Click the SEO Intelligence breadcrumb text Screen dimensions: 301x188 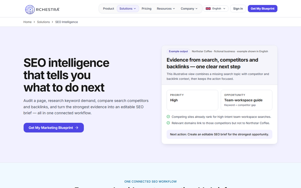pyautogui.click(x=66, y=22)
